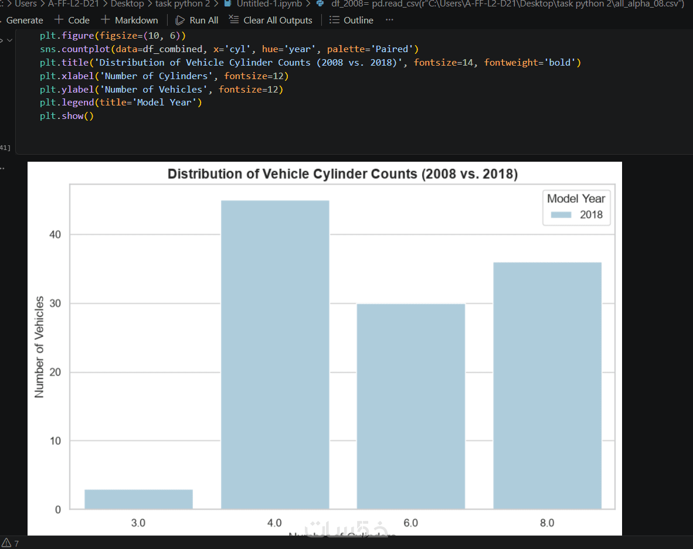Click the 8.0 tick label on x-axis
Screen dimensions: 693x549
(547, 523)
